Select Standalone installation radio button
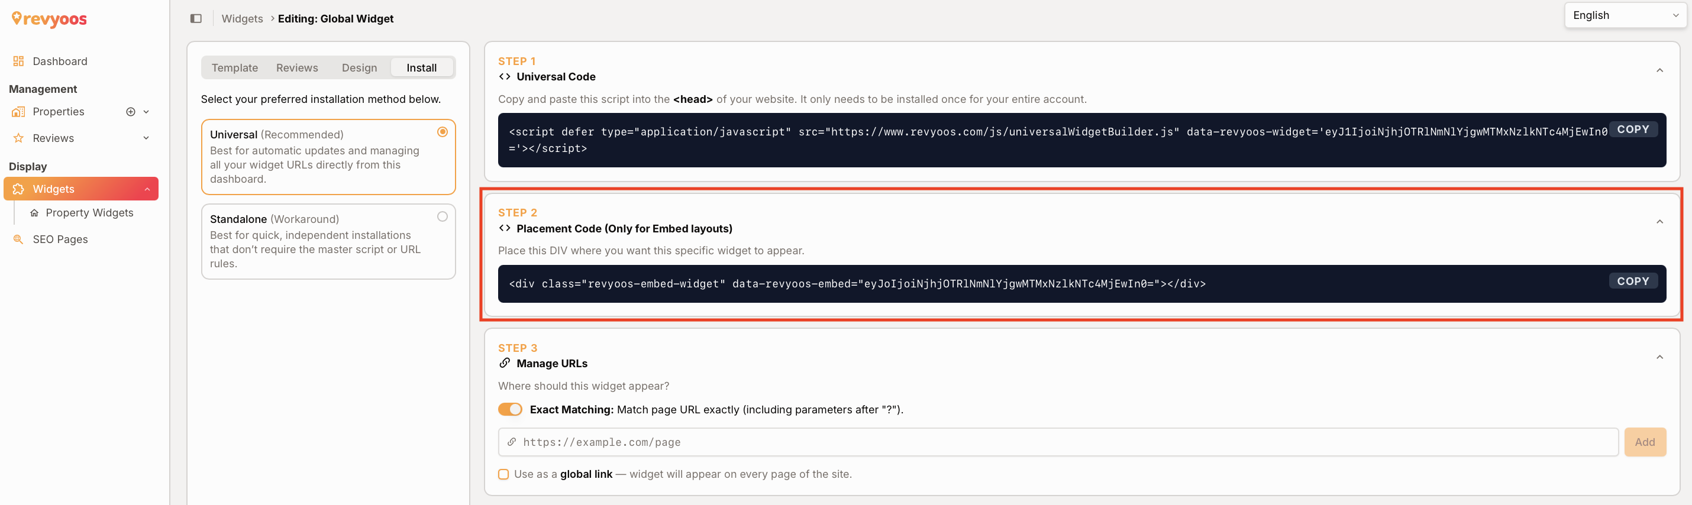Viewport: 1692px width, 505px height. 443,216
